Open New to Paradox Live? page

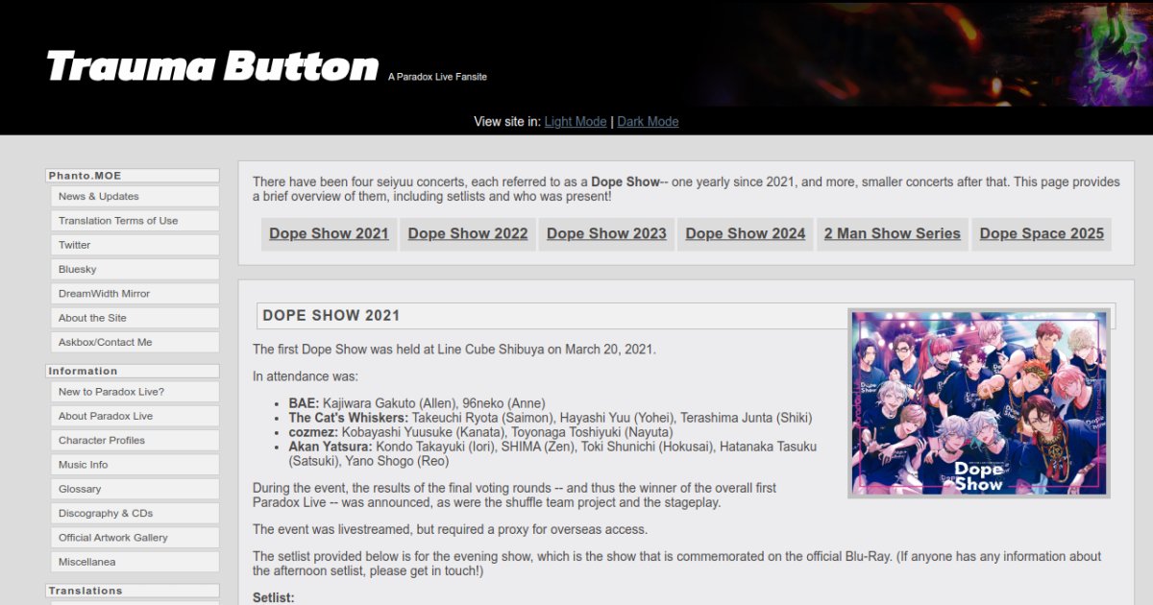click(x=111, y=392)
